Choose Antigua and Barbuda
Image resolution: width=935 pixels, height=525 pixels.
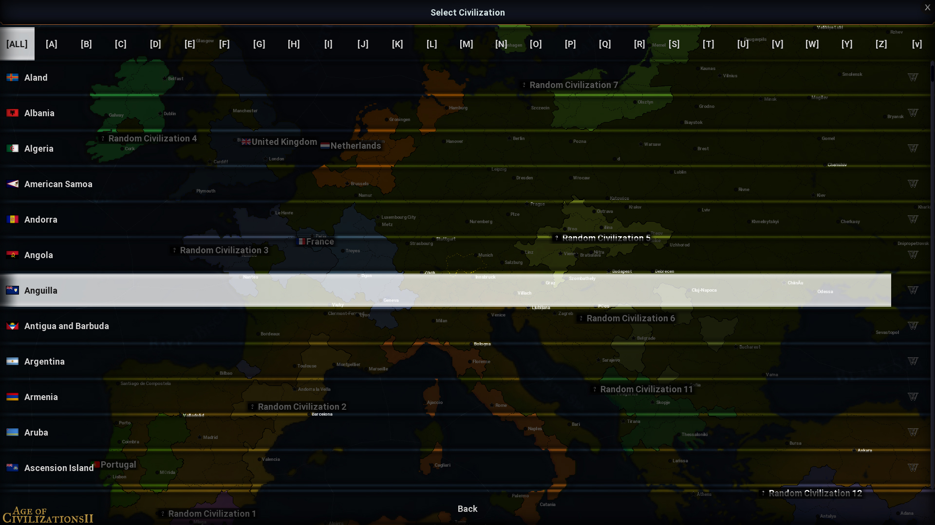coord(446,326)
